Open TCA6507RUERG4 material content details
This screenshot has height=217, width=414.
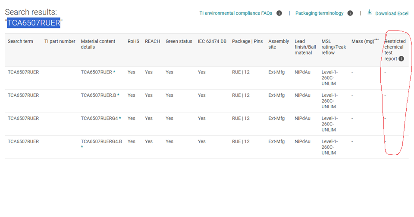pyautogui.click(x=99, y=118)
